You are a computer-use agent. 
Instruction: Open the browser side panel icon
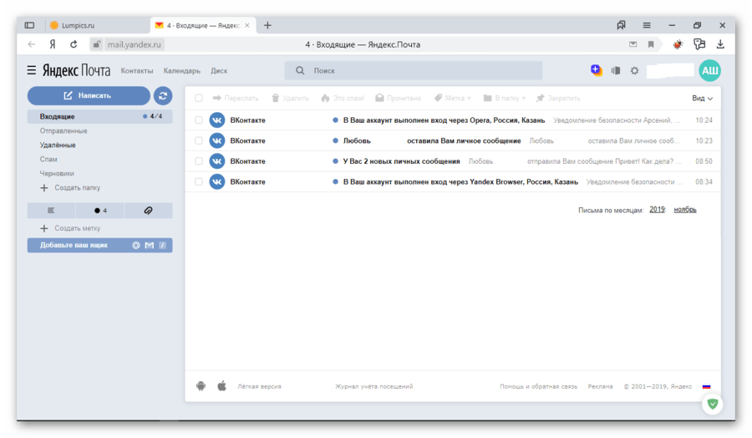coord(29,25)
